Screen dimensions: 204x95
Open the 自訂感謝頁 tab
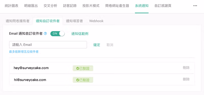(163, 6)
